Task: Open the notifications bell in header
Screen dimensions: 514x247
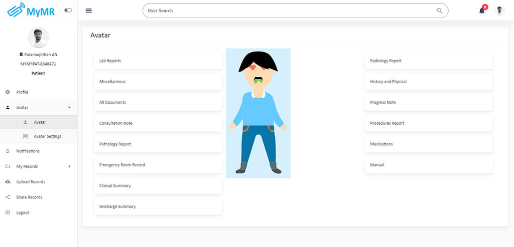Action: 482,11
